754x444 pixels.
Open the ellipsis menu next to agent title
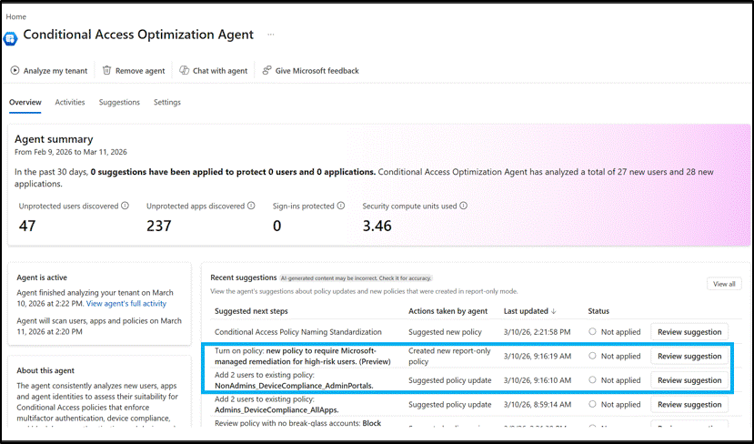272,35
